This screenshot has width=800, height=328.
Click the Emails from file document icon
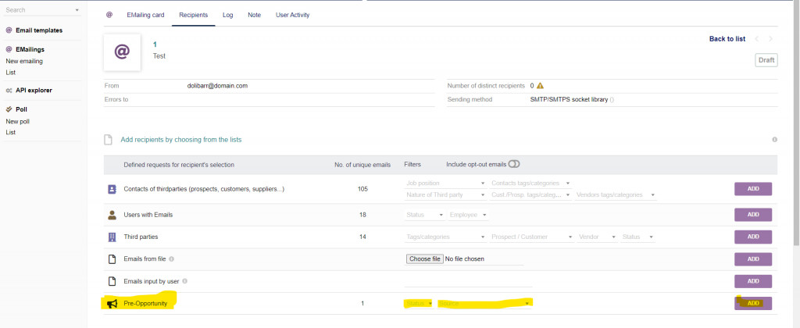(x=112, y=258)
